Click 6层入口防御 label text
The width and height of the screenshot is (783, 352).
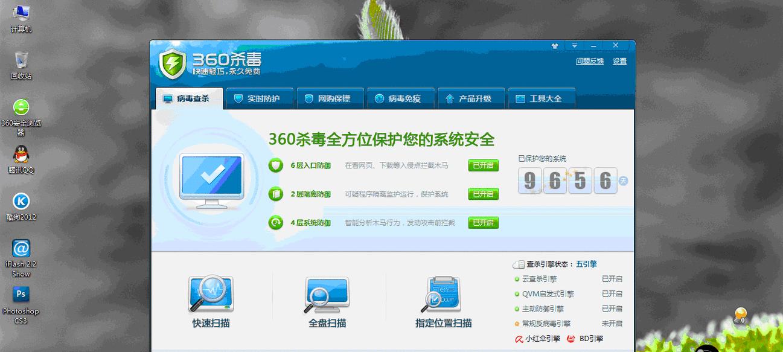click(310, 165)
